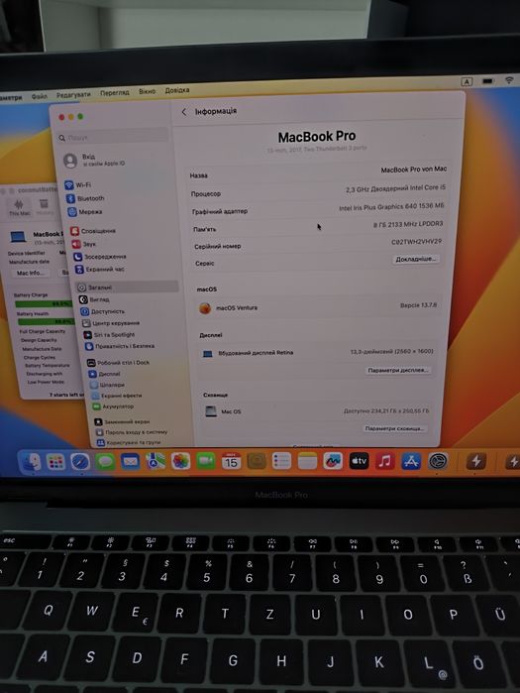This screenshot has width=520, height=693.
Task: Open Messages from the Dock
Action: click(105, 462)
